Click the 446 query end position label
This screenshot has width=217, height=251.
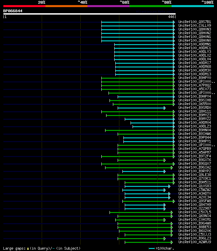coord(171,17)
